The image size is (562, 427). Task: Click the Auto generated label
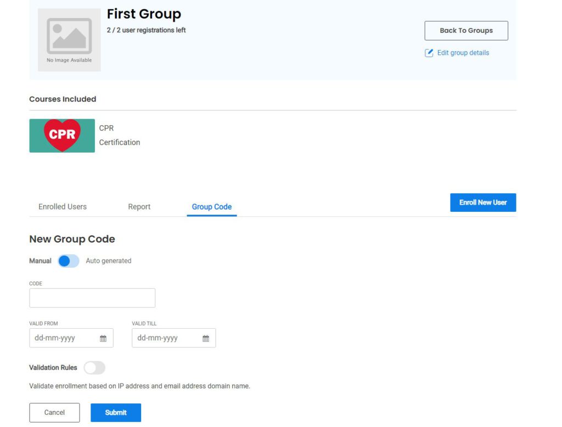(x=109, y=261)
